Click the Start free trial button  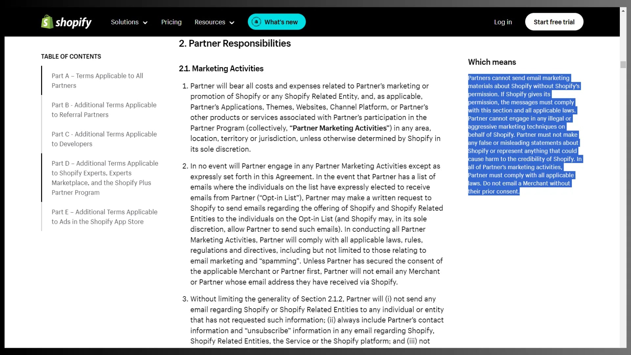point(554,22)
